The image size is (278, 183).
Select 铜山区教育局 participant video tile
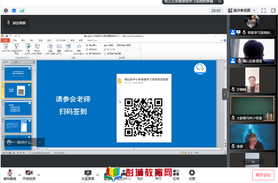(x=252, y=52)
